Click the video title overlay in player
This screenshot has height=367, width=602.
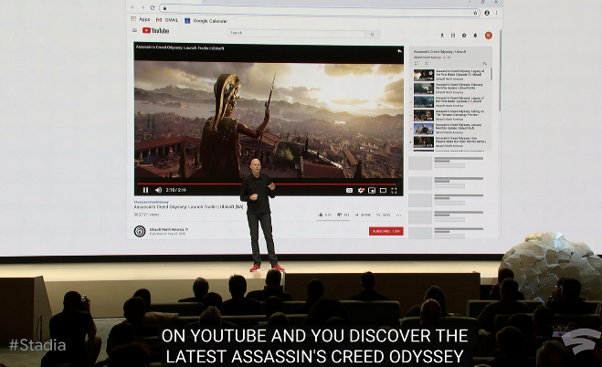click(180, 48)
